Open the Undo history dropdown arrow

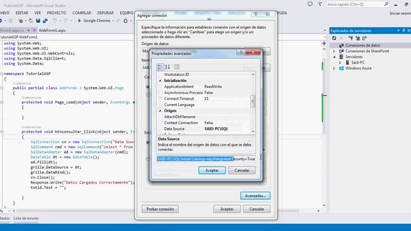(x=60, y=21)
